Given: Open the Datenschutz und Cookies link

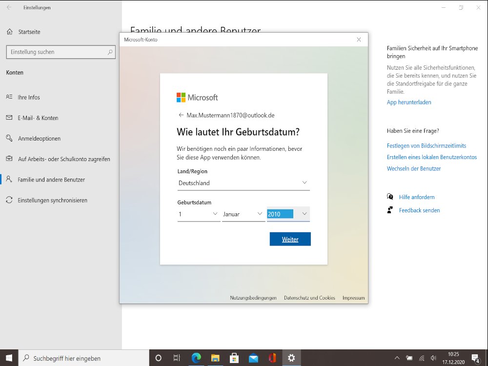Looking at the screenshot, I should tap(309, 298).
